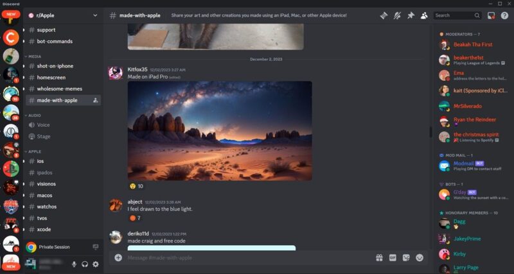Open the Ema member entry

pyautogui.click(x=474, y=75)
